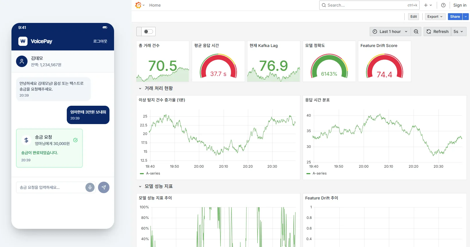Click the green checkmark in 송금 요청 card
Image resolution: width=470 pixels, height=247 pixels.
[75, 140]
